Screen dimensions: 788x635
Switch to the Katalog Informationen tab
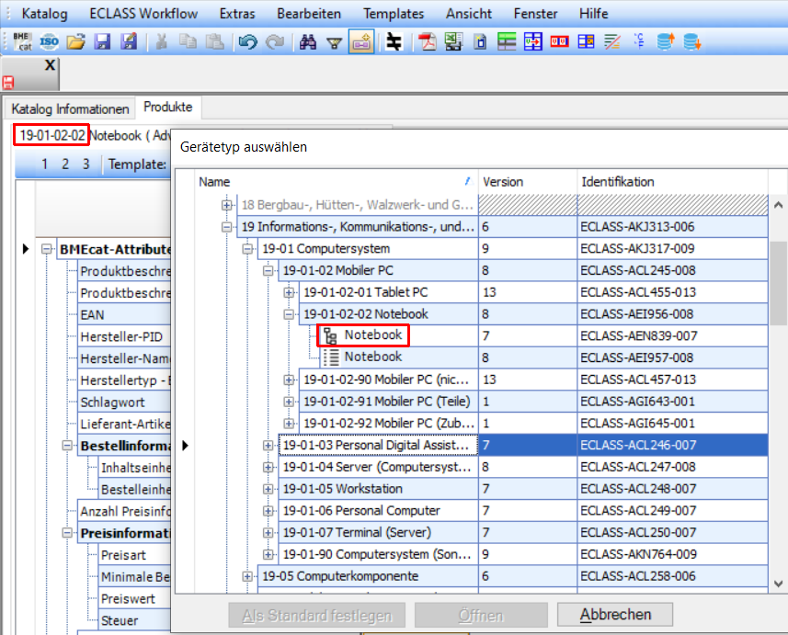(x=70, y=108)
